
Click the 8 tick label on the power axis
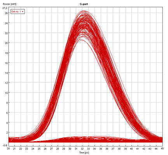(7, 102)
